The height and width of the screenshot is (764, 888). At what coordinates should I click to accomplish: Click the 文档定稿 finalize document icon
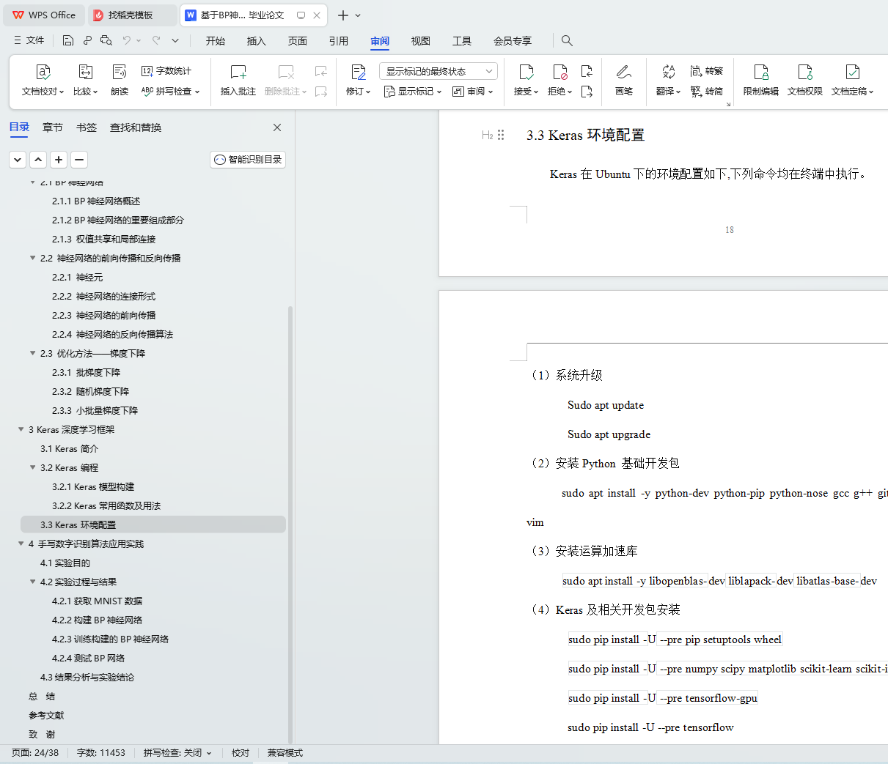852,72
